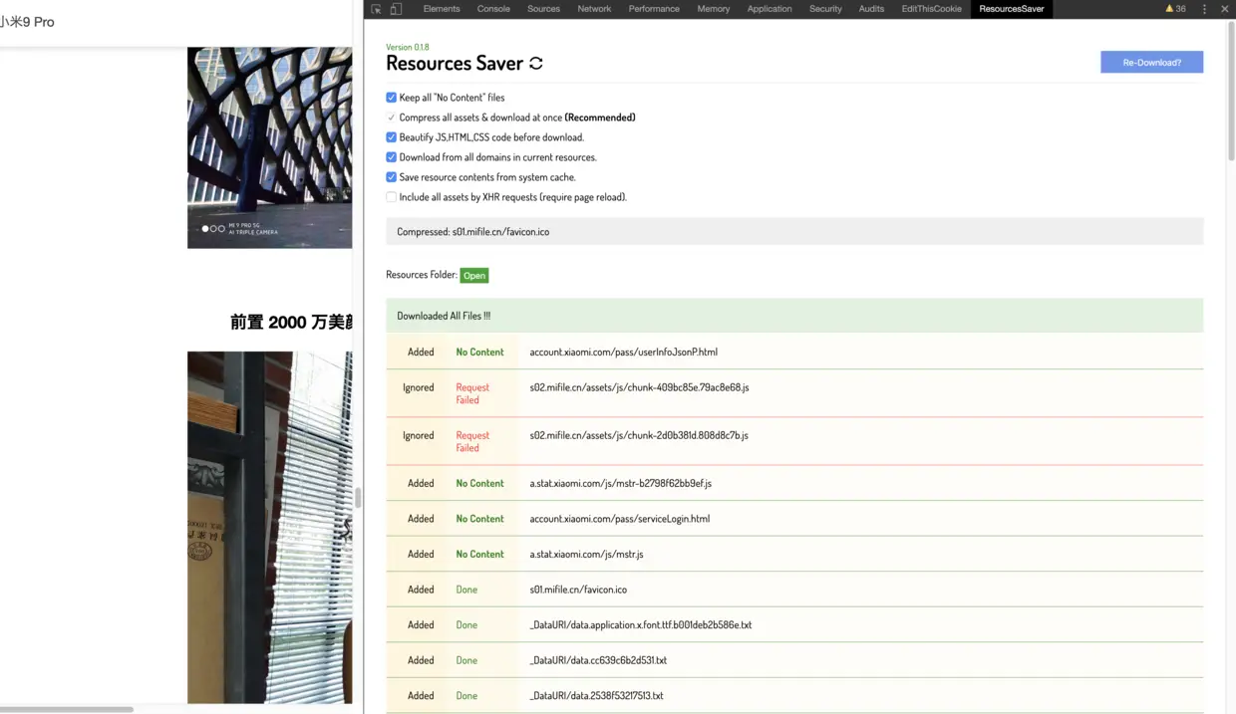Toggle Keep all "No Content" files checkbox
This screenshot has height=714, width=1236.
pyautogui.click(x=391, y=98)
